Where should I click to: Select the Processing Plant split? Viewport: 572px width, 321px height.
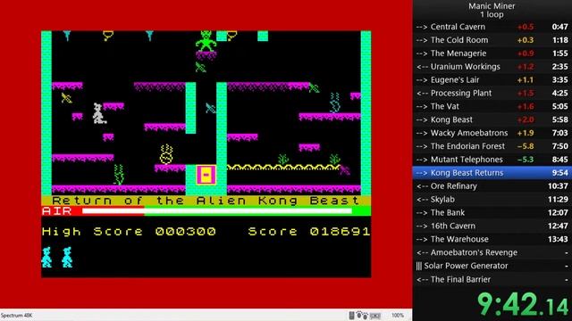[492, 93]
